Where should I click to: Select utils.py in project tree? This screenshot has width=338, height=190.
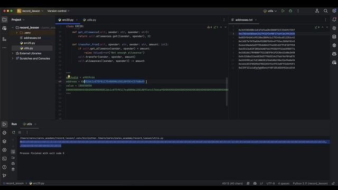point(28,48)
